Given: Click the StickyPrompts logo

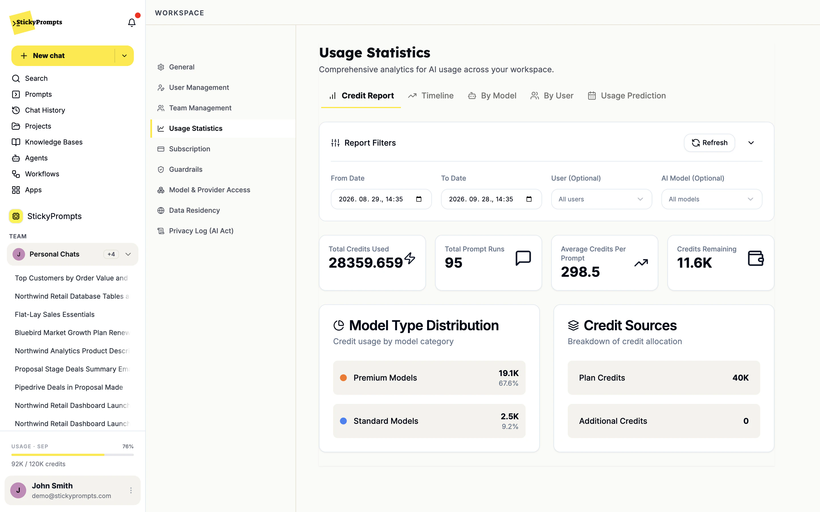Looking at the screenshot, I should [x=36, y=22].
